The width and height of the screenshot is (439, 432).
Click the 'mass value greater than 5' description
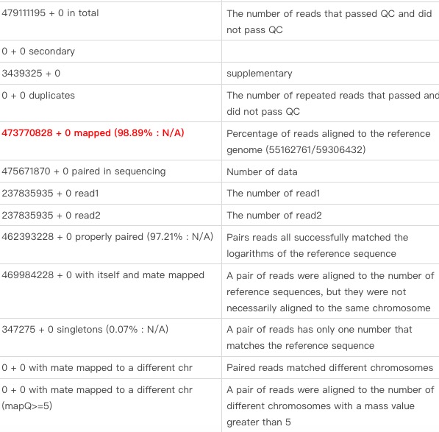click(x=330, y=406)
